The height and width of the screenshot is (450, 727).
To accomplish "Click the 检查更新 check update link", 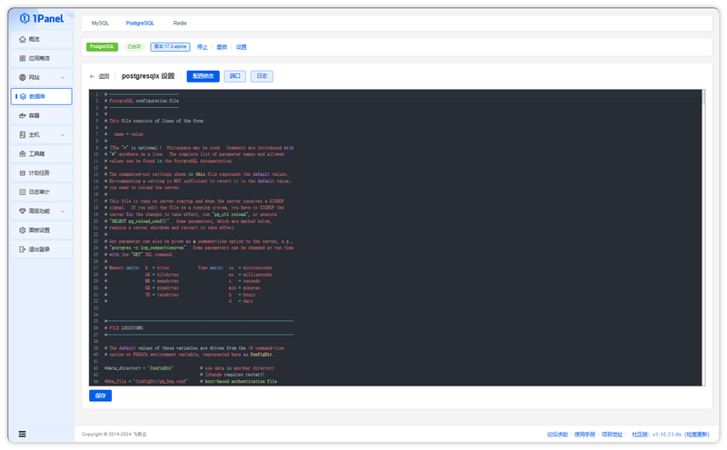I will coord(697,435).
